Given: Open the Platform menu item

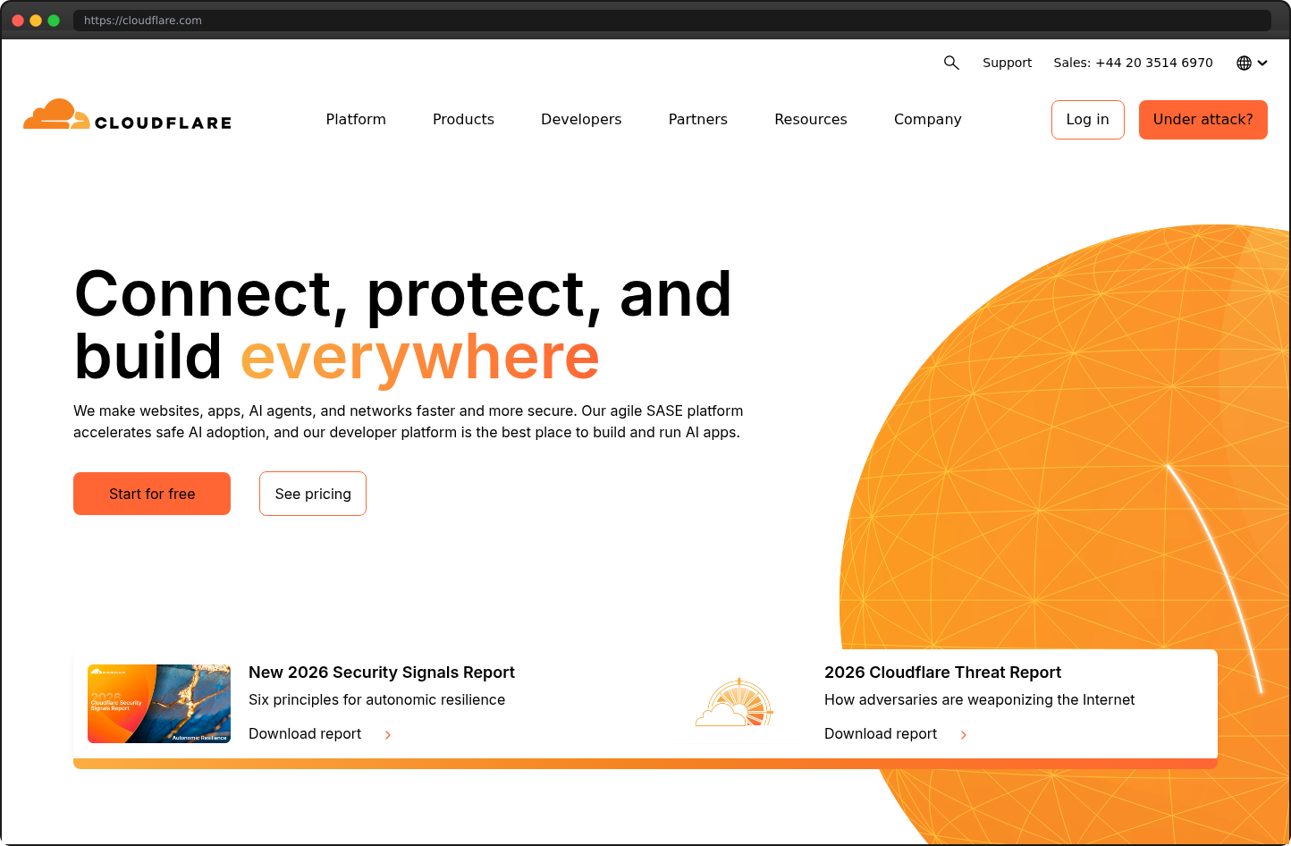Looking at the screenshot, I should (355, 119).
